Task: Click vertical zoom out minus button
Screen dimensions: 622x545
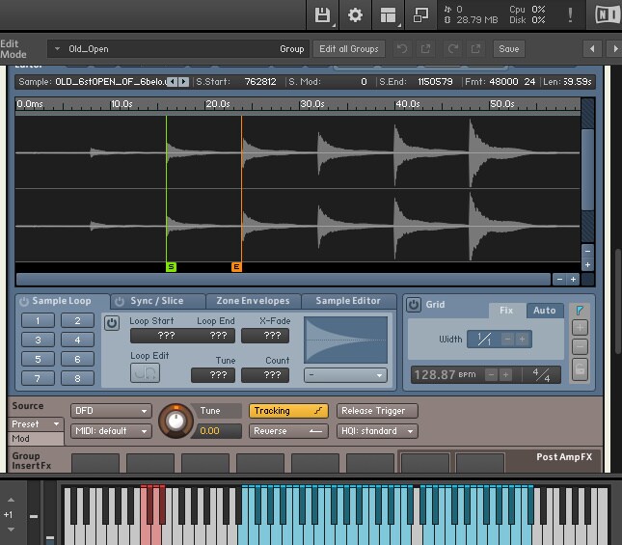Action: (x=587, y=251)
